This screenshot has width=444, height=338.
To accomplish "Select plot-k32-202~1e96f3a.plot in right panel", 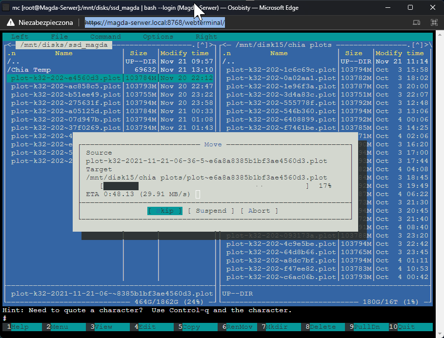I will tap(325, 86).
